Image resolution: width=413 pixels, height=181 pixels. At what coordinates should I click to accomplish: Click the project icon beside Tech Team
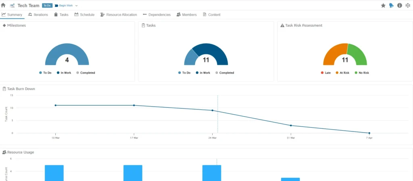click(12, 6)
